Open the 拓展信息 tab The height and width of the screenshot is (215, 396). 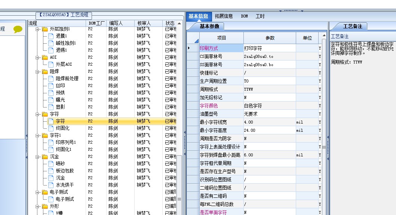point(224,16)
